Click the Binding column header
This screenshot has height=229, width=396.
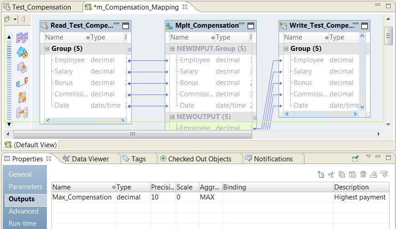point(278,187)
